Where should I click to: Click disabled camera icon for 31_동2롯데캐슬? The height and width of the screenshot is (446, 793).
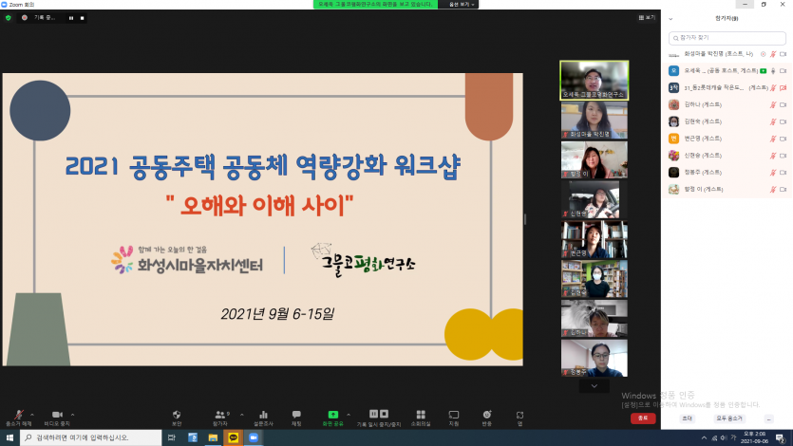tap(783, 88)
